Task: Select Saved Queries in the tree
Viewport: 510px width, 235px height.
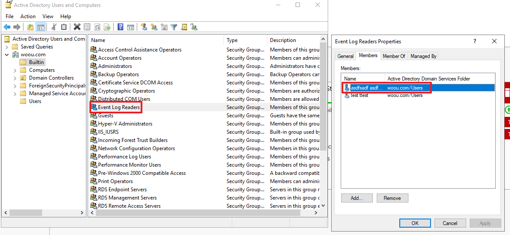Action: click(x=37, y=47)
